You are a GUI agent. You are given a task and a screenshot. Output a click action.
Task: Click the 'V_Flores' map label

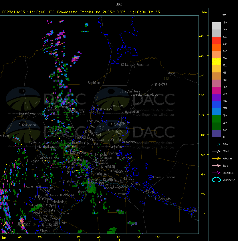(43, 231)
